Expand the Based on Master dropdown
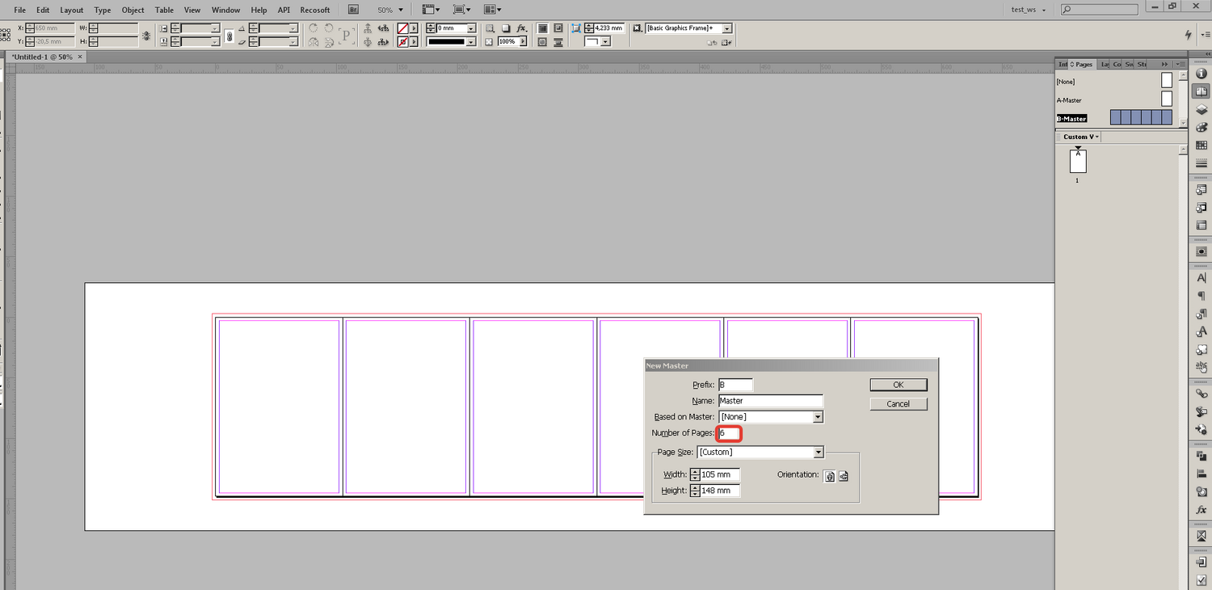The width and height of the screenshot is (1212, 590). 818,417
